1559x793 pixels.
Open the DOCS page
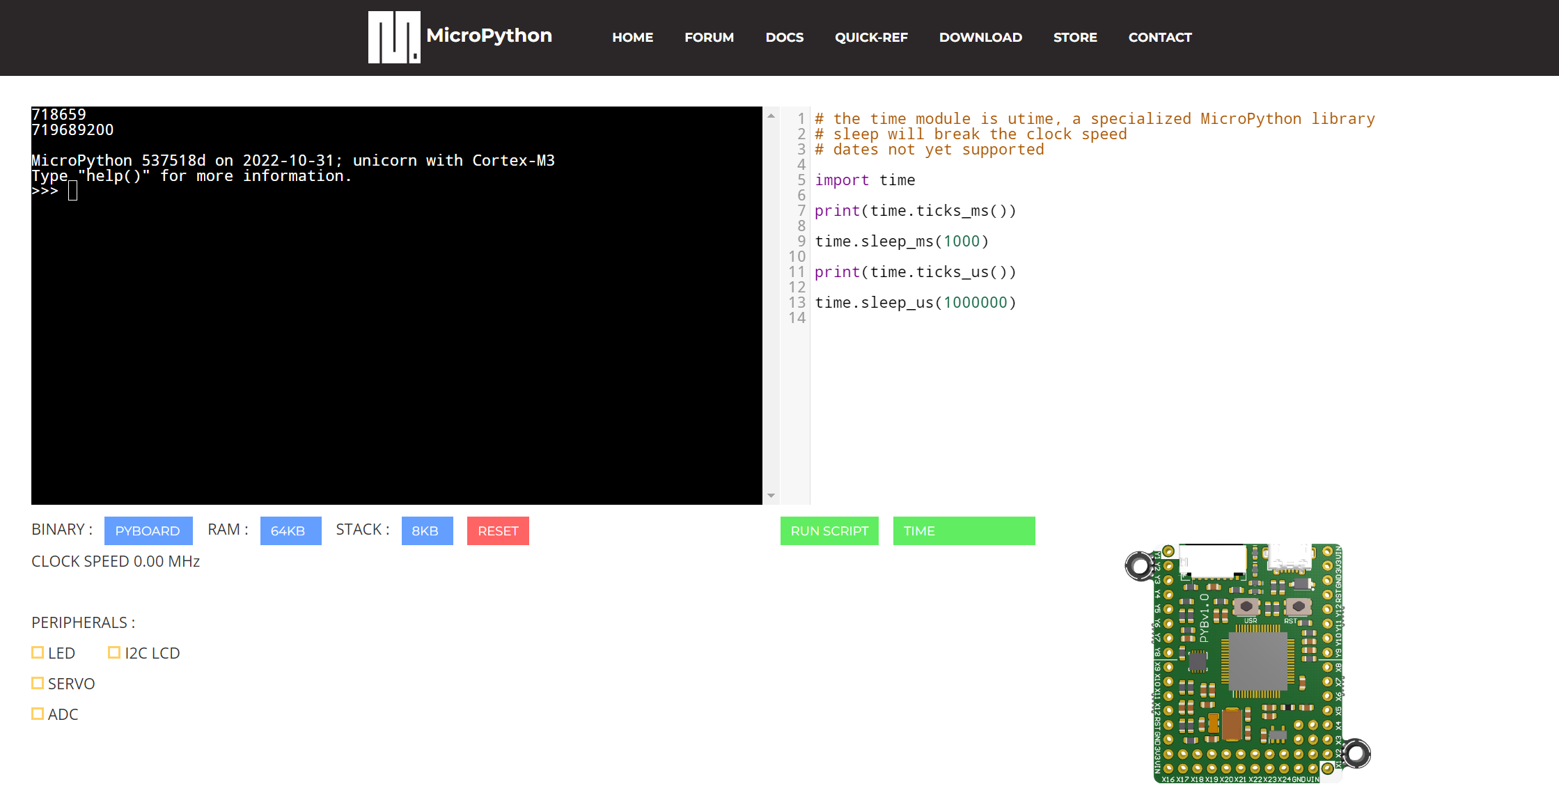pyautogui.click(x=784, y=38)
